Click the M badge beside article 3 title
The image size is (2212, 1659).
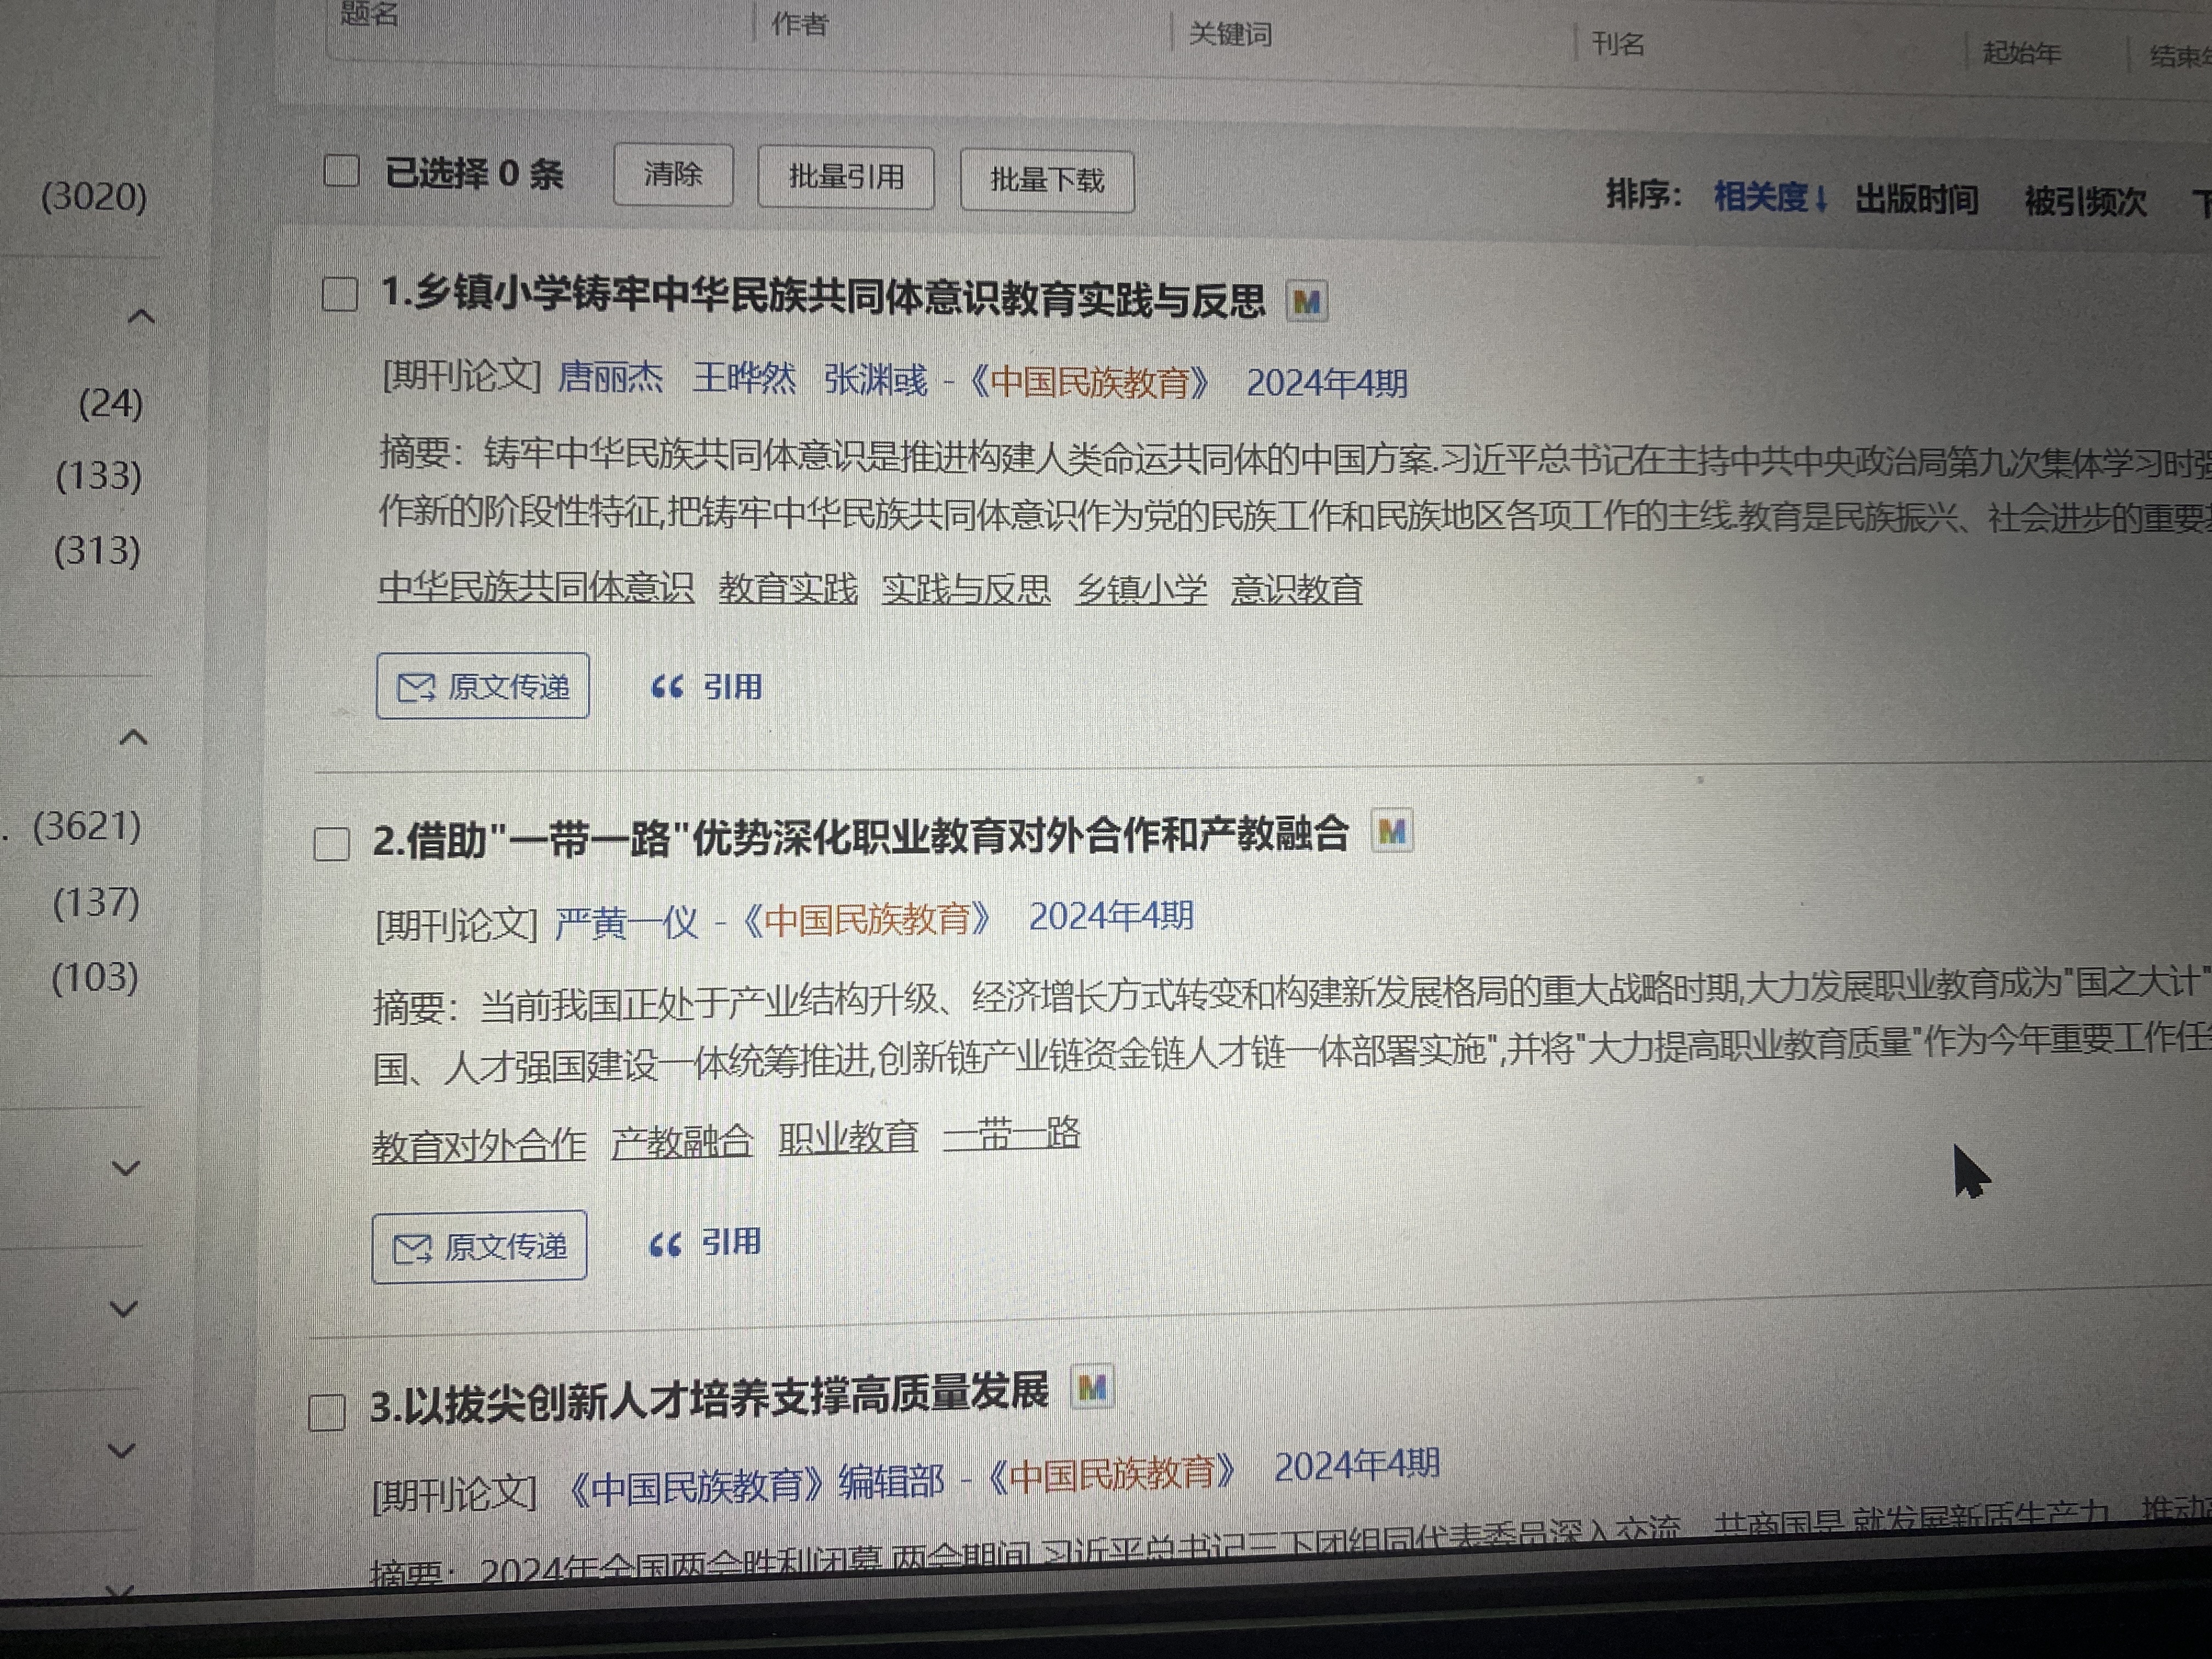1092,1387
